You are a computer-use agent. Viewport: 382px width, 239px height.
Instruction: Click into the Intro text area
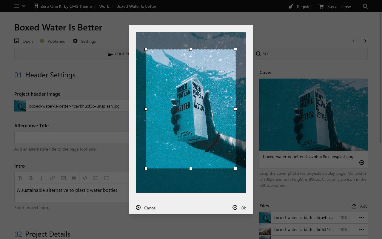tap(72, 192)
